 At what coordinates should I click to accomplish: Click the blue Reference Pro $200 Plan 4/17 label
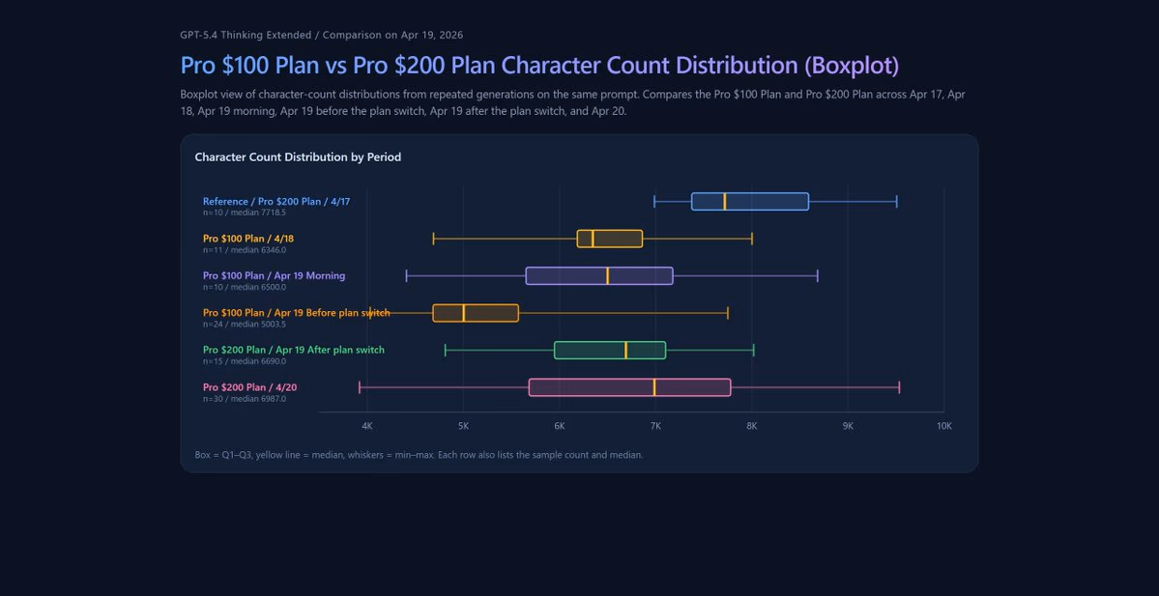tap(276, 201)
